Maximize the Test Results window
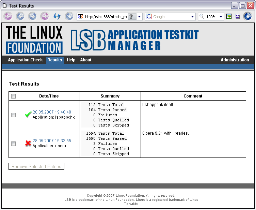This screenshot has height=210, width=256. pos(242,6)
